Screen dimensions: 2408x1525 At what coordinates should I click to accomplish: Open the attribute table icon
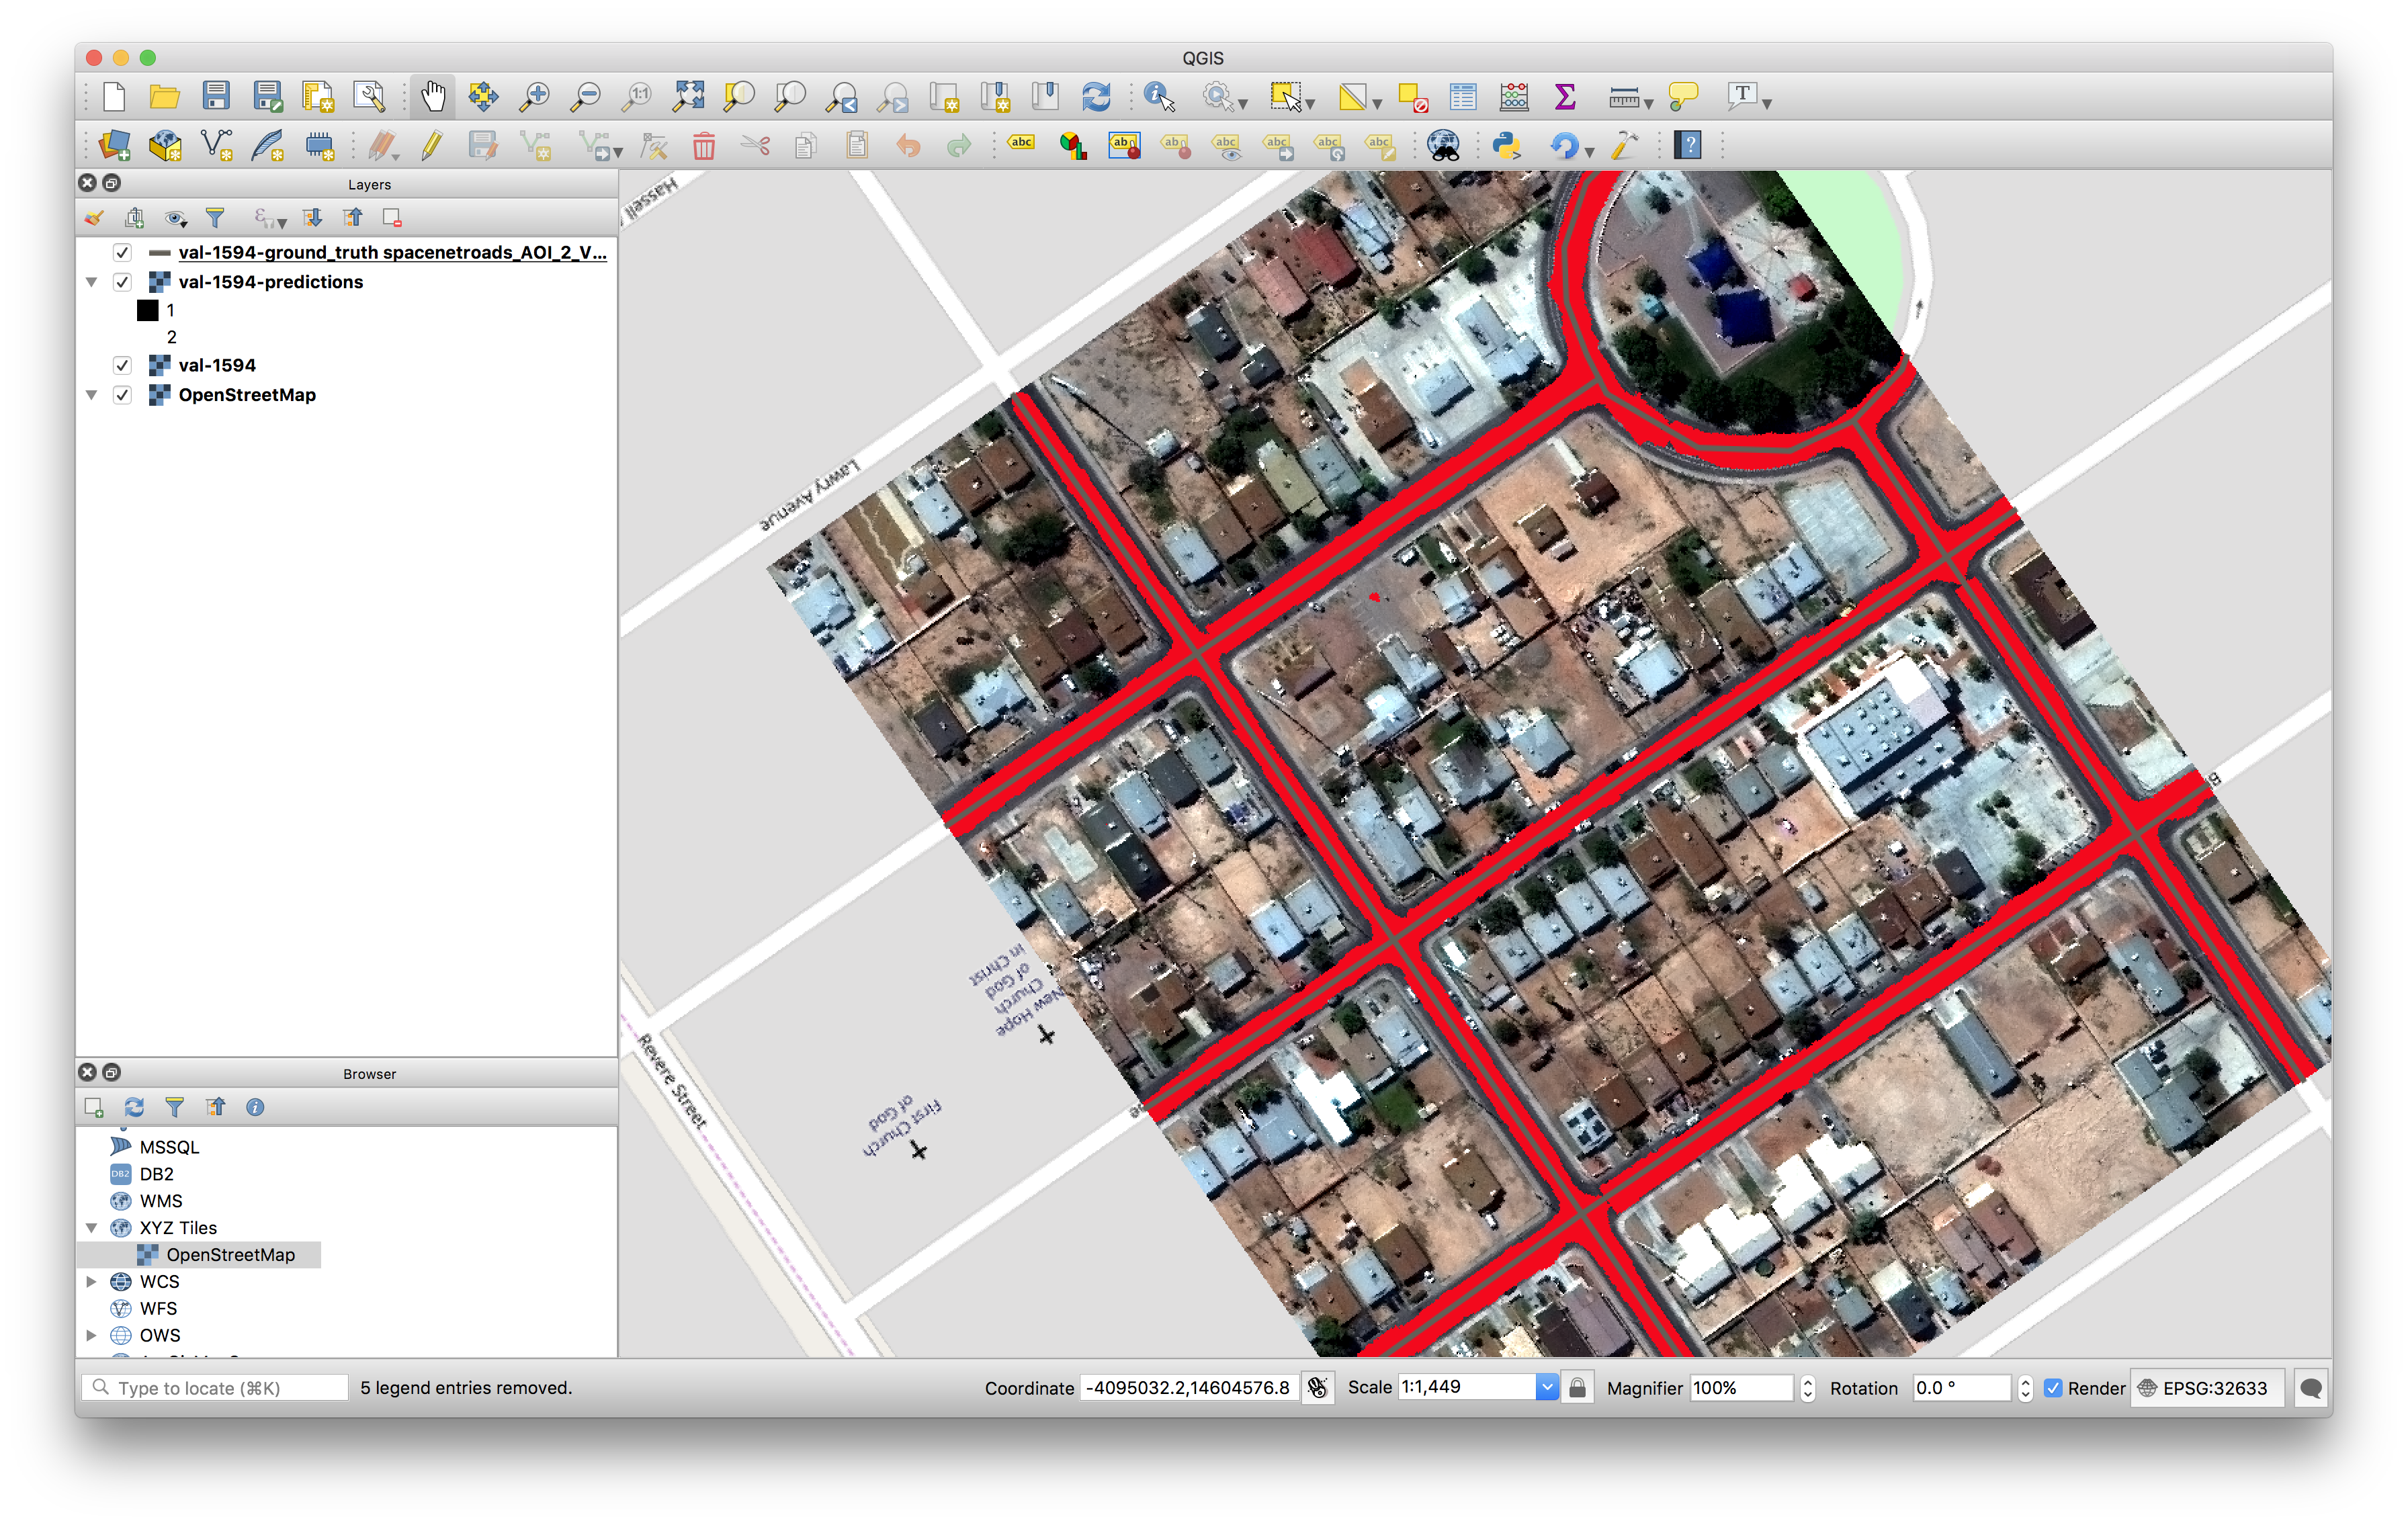click(x=1462, y=97)
